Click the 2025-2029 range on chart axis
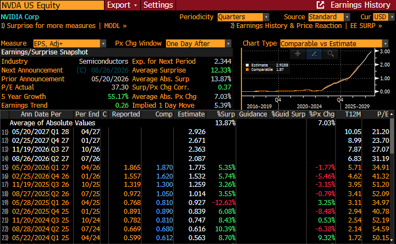Image resolution: width=396 pixels, height=244 pixels. (357, 107)
